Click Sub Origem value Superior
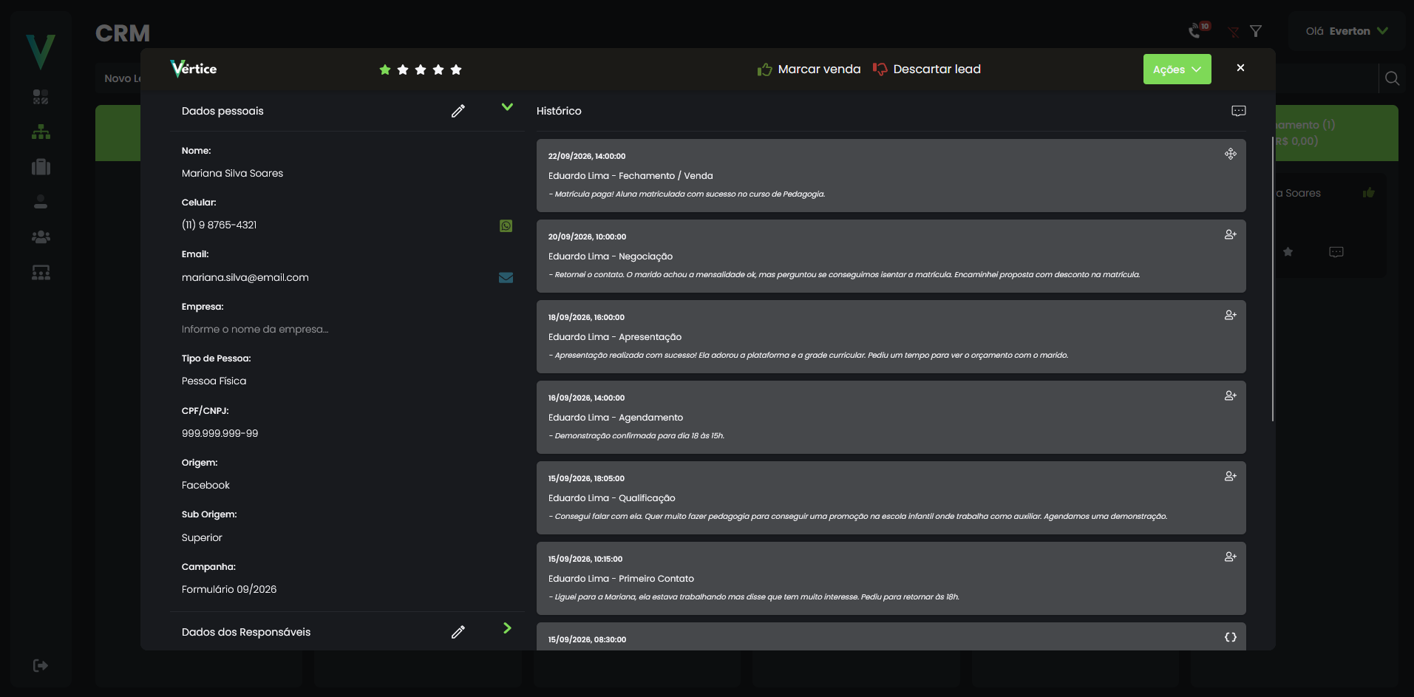Viewport: 1414px width, 697px height. (x=202, y=538)
